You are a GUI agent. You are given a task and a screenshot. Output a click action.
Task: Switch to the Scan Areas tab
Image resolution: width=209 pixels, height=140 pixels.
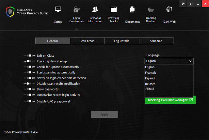(87, 41)
